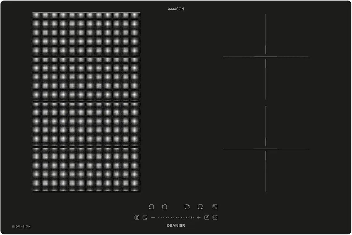Viewport: 352px width, 235px height.
Task: Touch the front crosshair cooking zone center
Action: (266, 149)
